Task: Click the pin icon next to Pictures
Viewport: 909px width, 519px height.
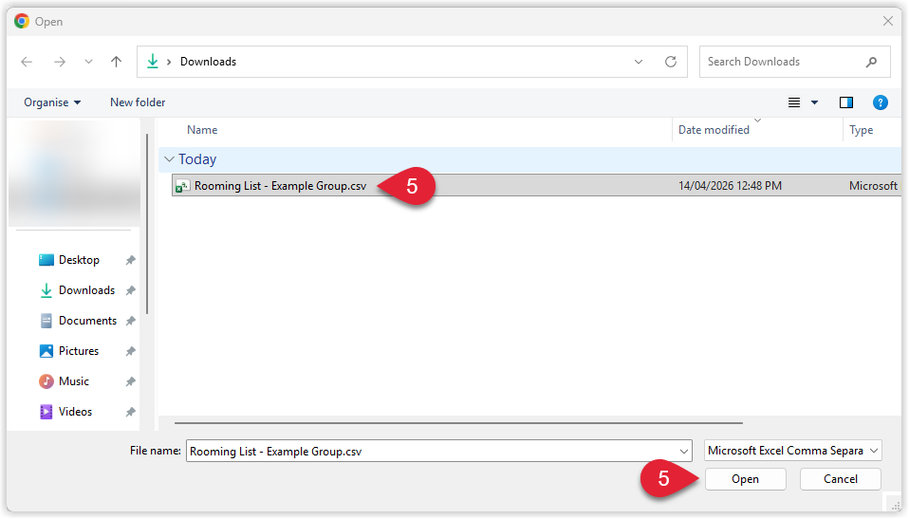Action: [x=130, y=351]
